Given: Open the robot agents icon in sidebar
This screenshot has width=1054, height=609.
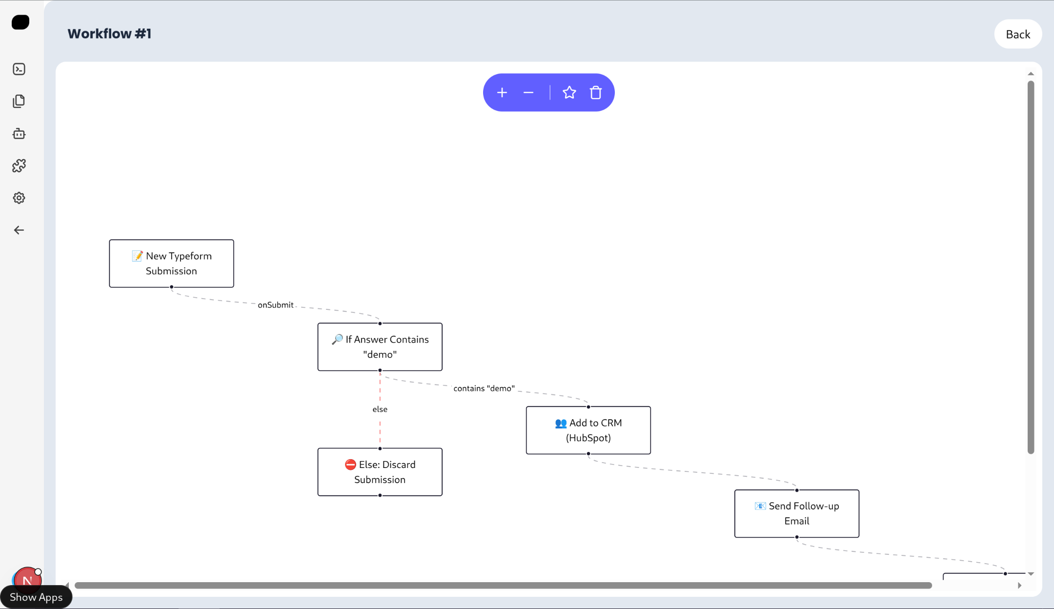Looking at the screenshot, I should click(19, 134).
